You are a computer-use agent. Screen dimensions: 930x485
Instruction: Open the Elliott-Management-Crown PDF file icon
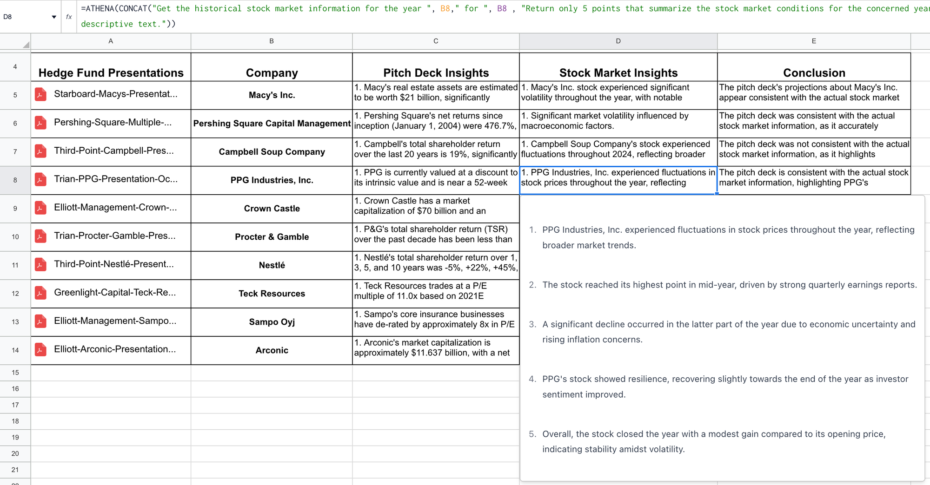(41, 208)
